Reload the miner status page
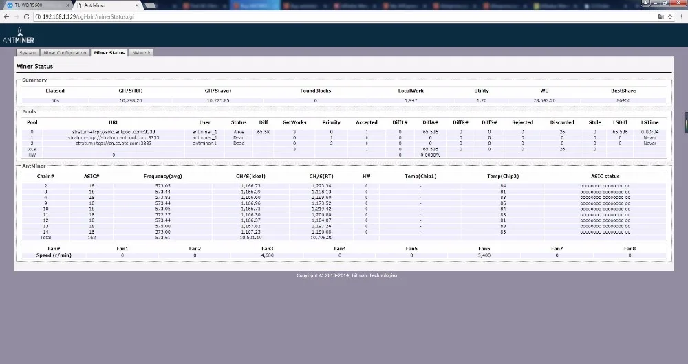The height and width of the screenshot is (364, 688). coord(26,16)
